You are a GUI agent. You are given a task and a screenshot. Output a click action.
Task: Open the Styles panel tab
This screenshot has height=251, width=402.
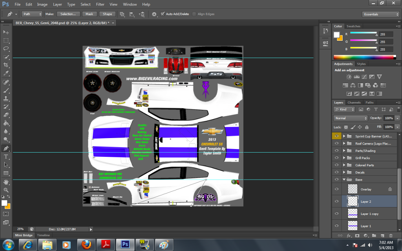(x=361, y=64)
